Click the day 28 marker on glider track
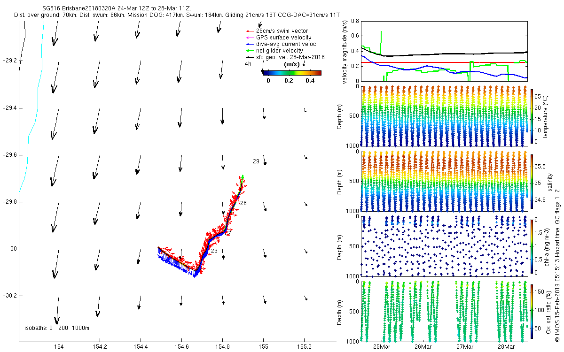 [243, 203]
